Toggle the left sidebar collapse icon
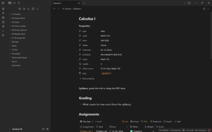The height and width of the screenshot is (132, 212). coord(3,3)
